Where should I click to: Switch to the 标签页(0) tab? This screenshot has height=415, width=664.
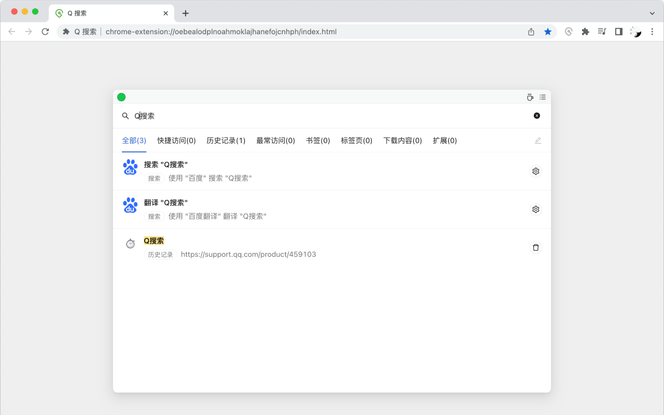coord(356,141)
